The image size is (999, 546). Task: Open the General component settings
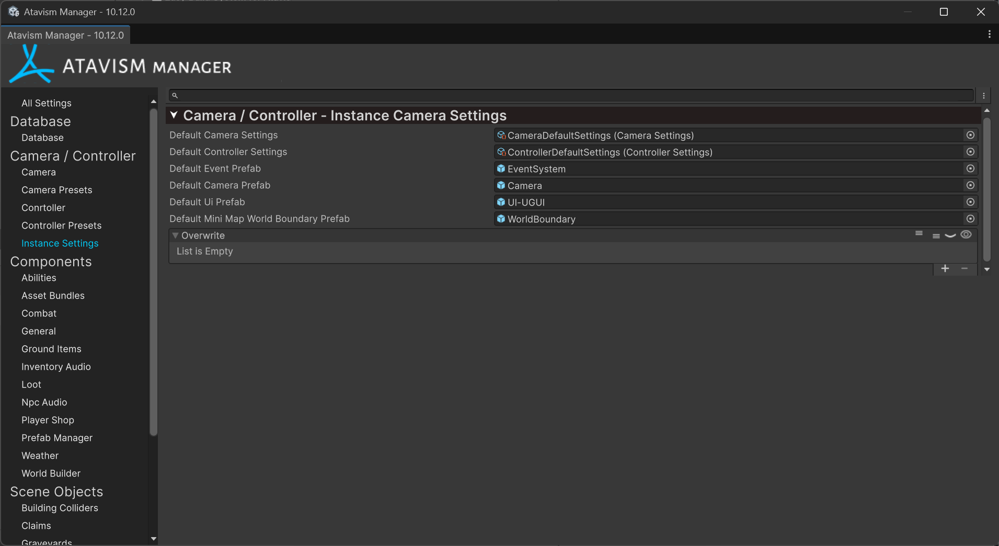[x=39, y=331]
